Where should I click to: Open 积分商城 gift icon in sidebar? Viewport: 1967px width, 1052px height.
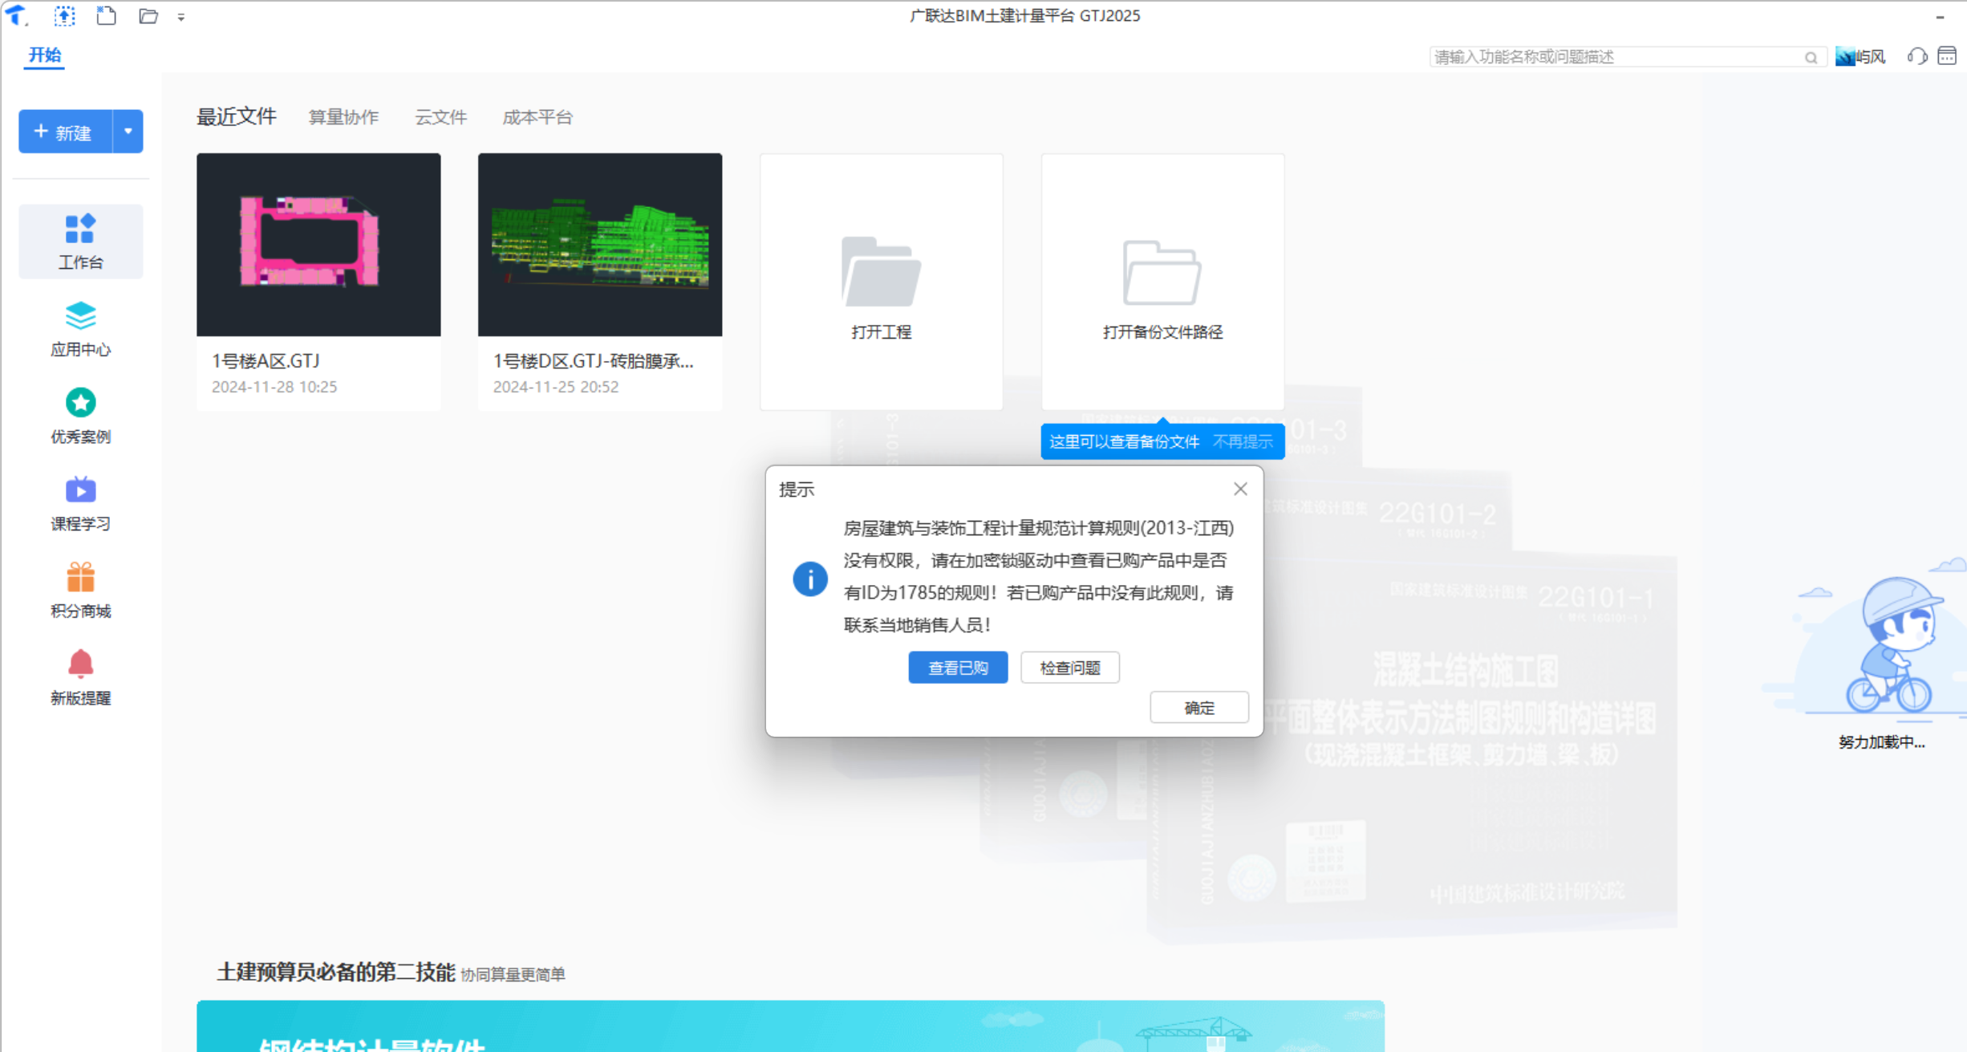click(81, 577)
